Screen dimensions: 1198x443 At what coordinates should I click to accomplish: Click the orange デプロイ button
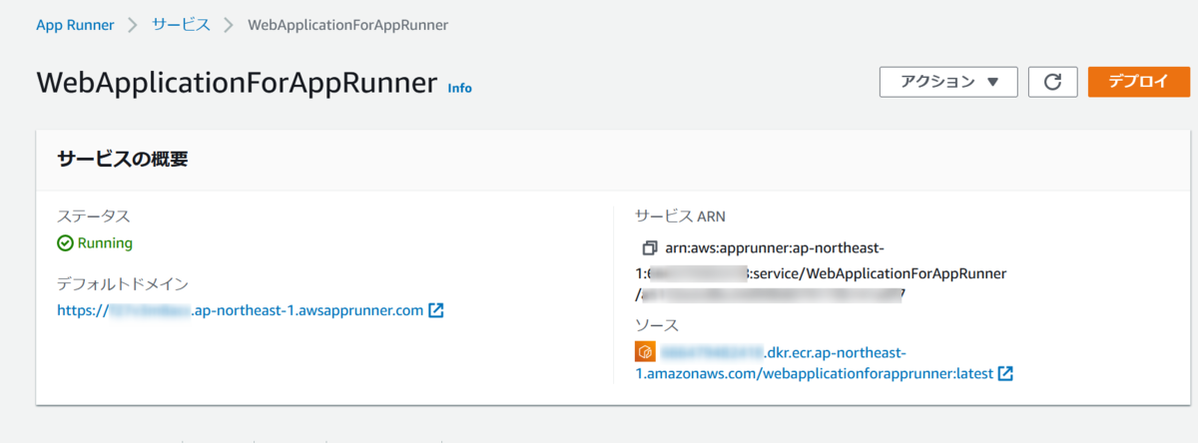[x=1139, y=82]
